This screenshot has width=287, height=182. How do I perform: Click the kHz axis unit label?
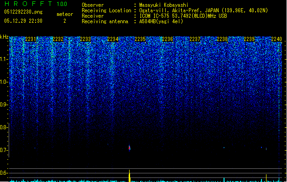coord(4,37)
